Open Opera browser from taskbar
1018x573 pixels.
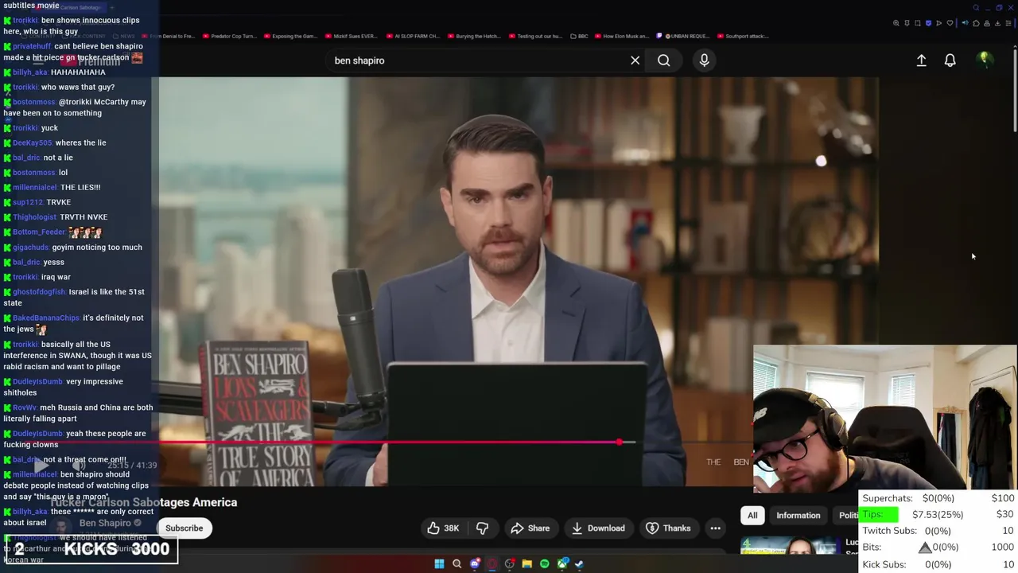click(x=492, y=563)
